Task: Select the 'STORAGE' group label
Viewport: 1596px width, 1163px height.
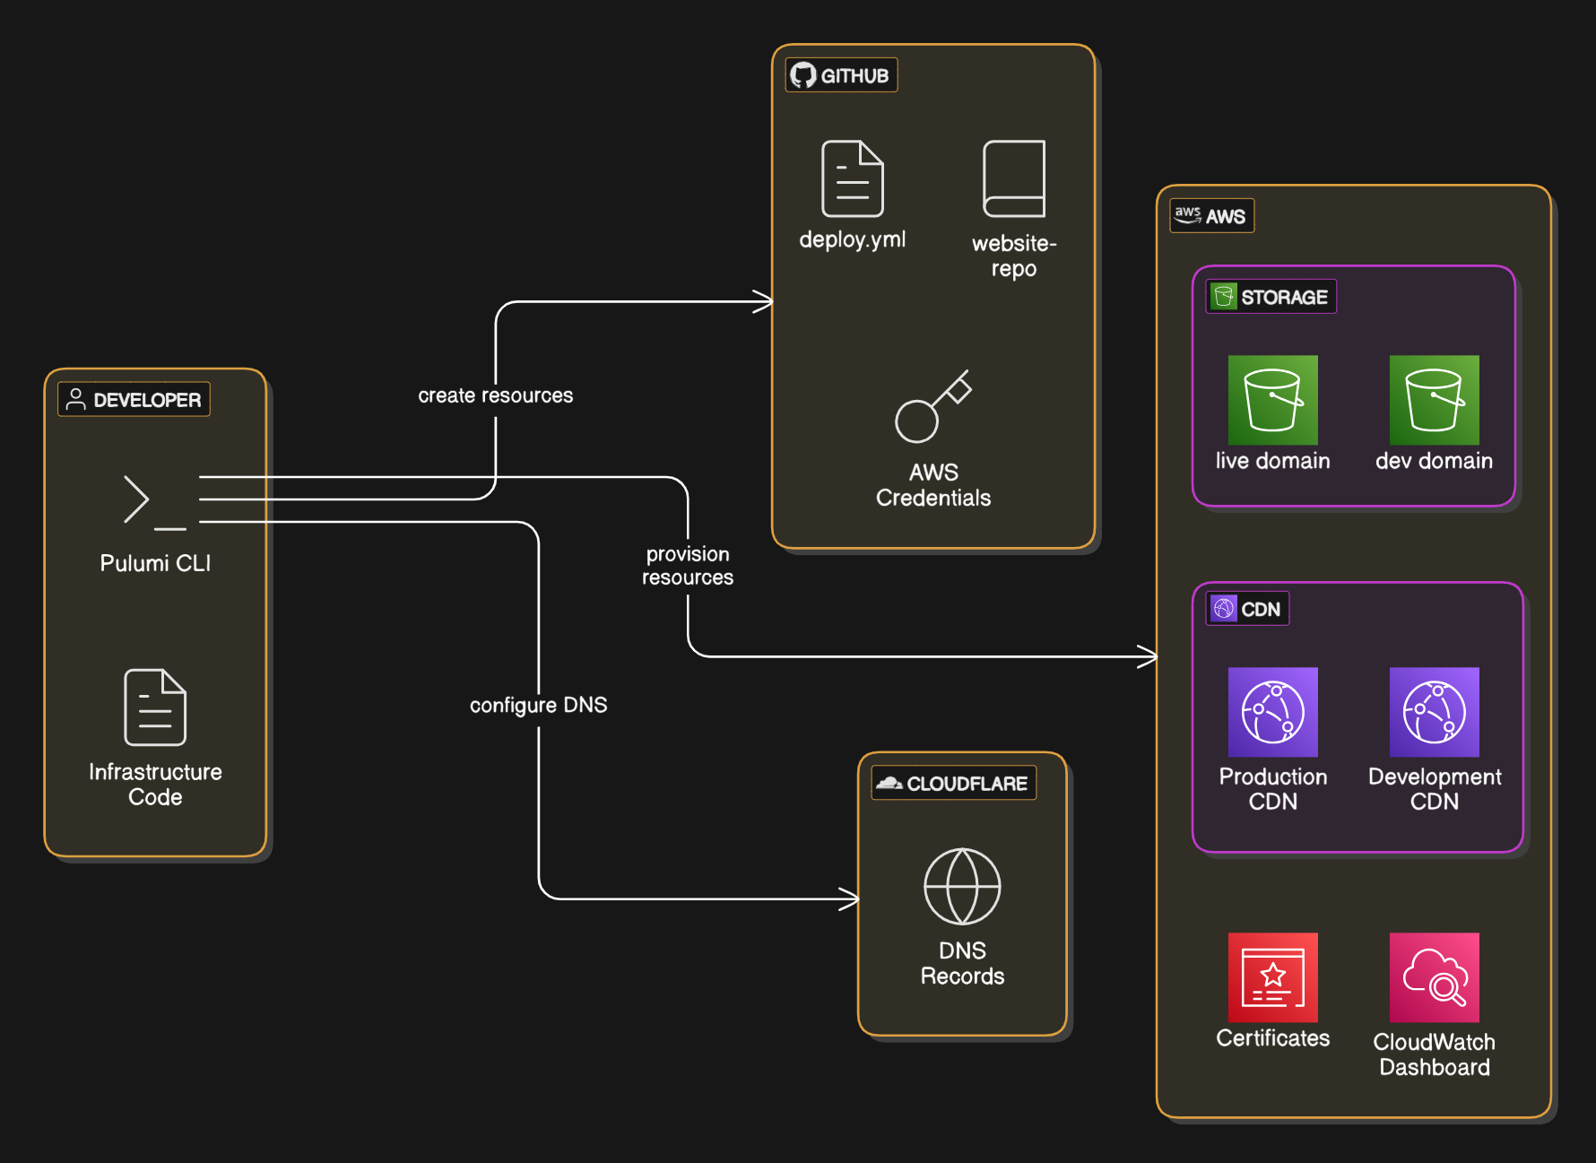Action: point(1284,298)
